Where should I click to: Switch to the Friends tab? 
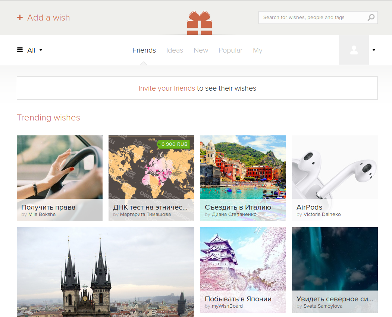144,50
